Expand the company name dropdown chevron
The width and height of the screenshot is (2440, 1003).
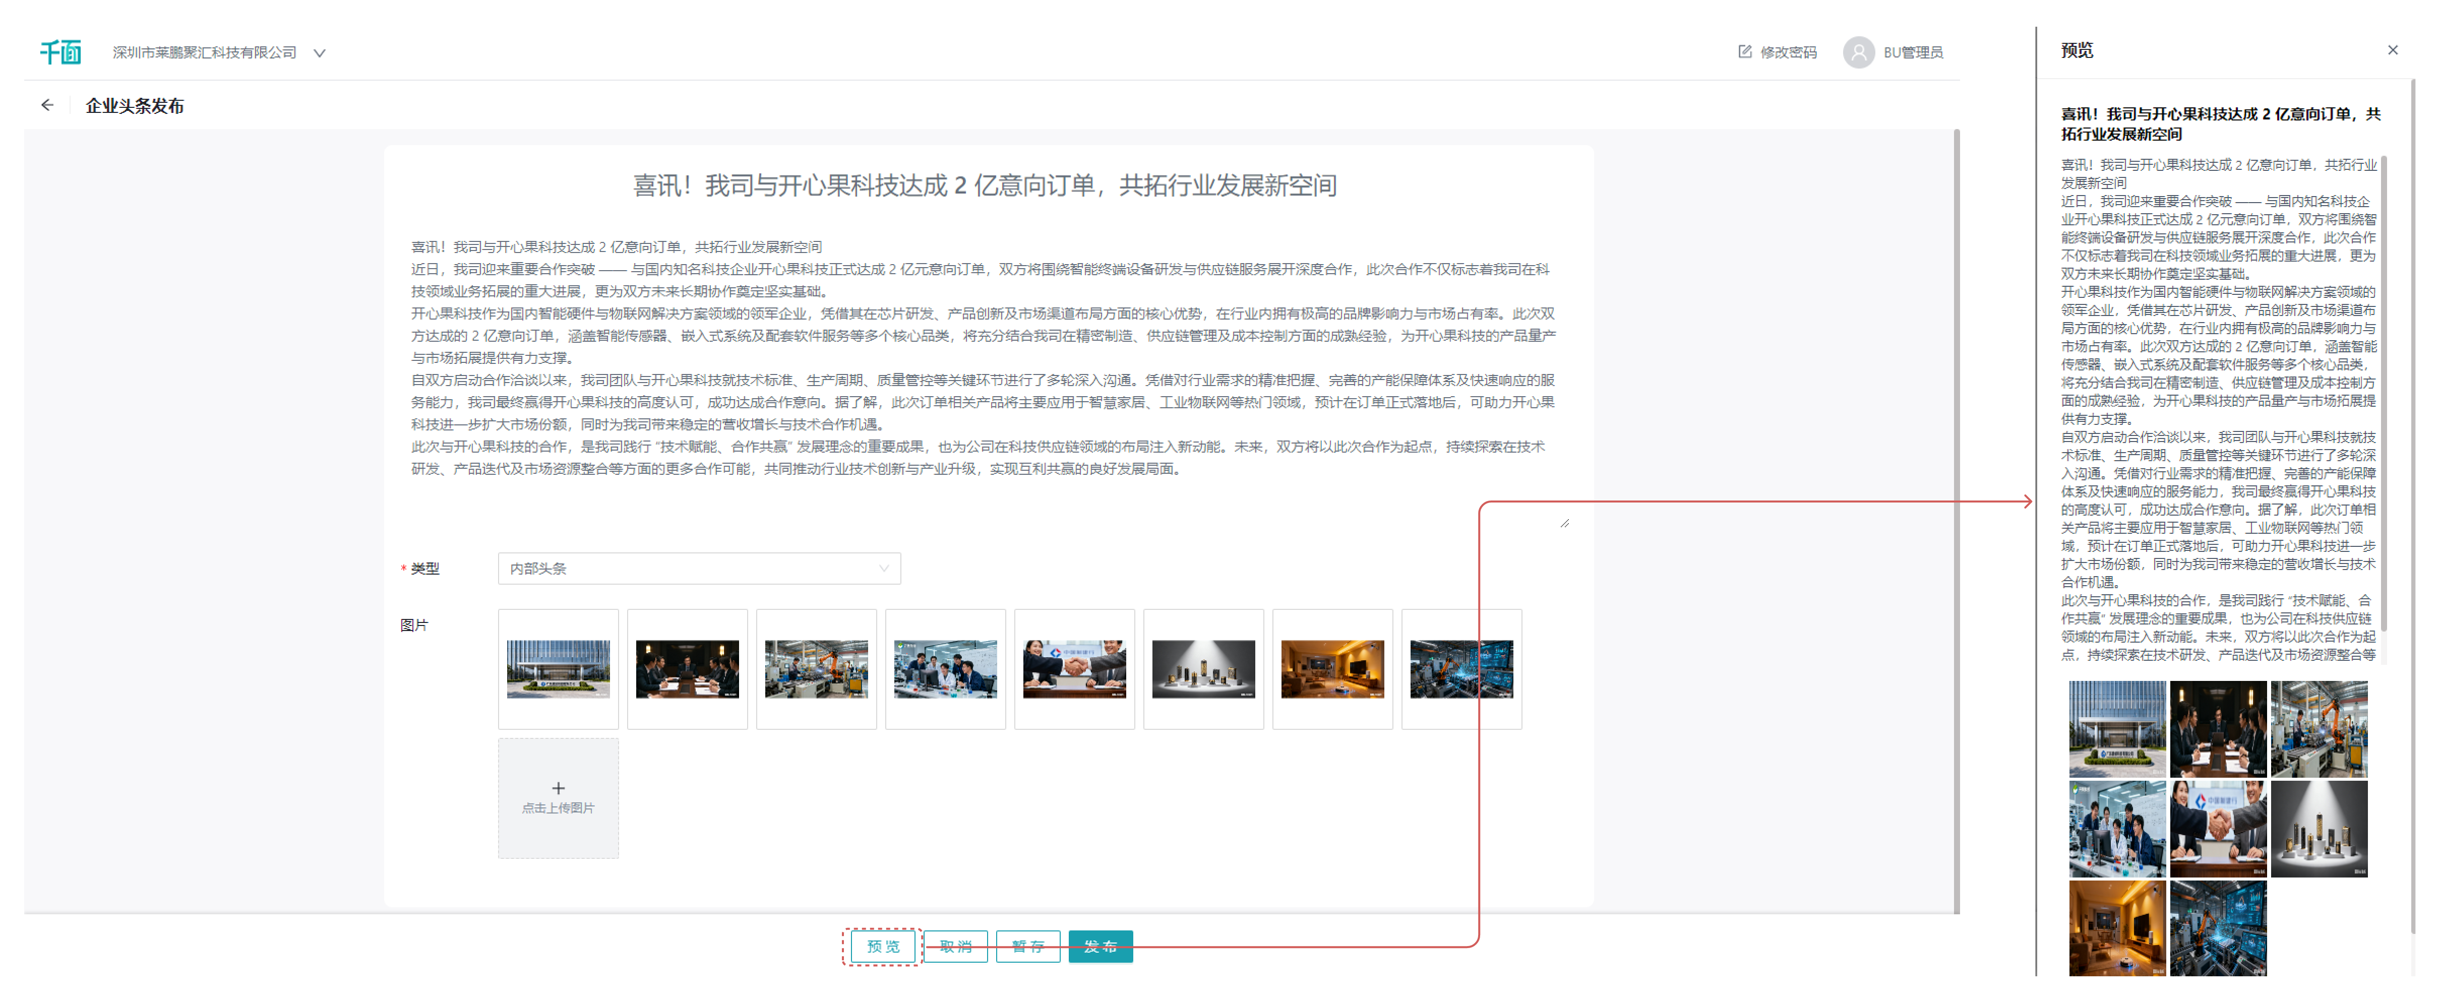click(x=320, y=53)
